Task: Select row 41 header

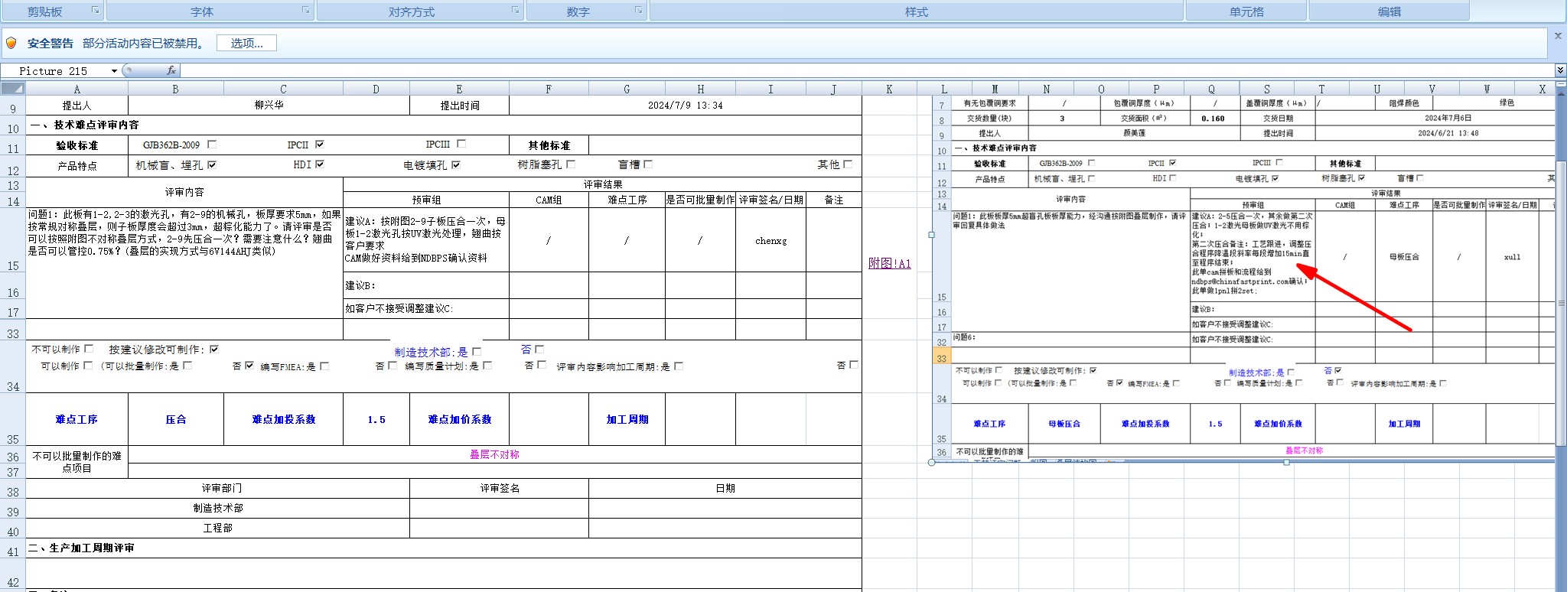Action: (13, 548)
